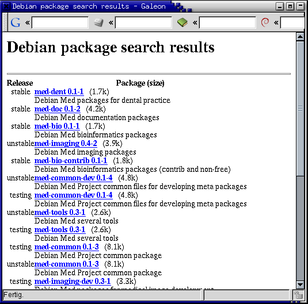308x304 pixels.
Task: Click the scrollbar track below the thumb
Action: [300, 228]
